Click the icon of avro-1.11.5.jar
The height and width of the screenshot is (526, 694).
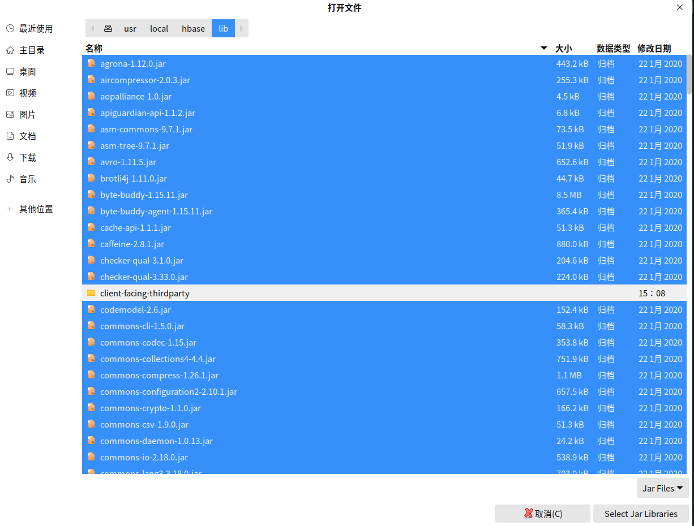pyautogui.click(x=91, y=162)
